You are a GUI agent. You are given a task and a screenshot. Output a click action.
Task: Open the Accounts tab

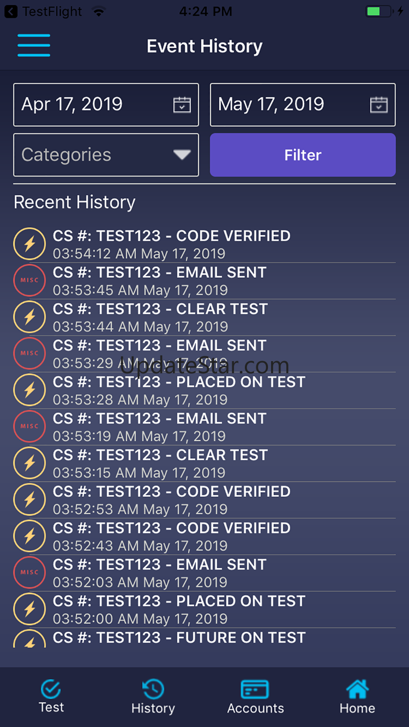click(x=255, y=696)
